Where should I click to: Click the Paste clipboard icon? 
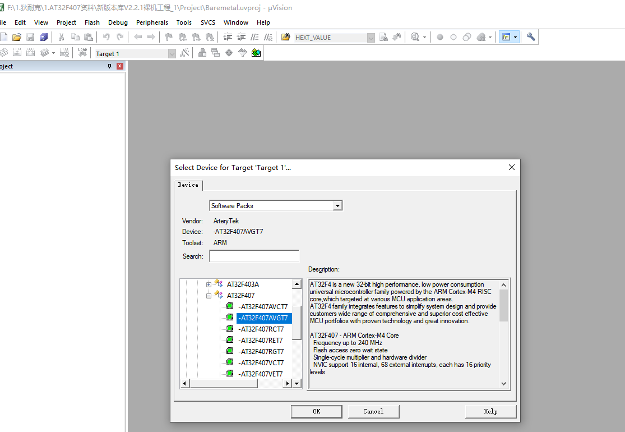point(89,37)
